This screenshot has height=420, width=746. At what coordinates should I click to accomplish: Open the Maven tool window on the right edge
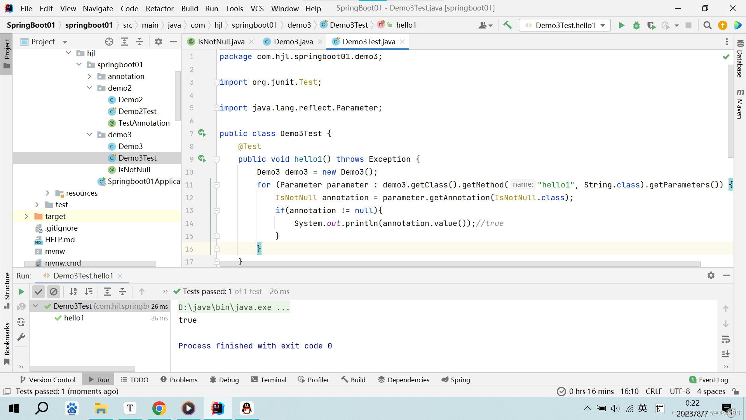(740, 105)
